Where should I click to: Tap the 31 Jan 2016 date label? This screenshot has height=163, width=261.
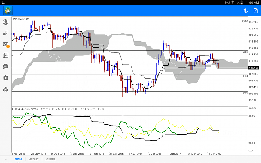(97, 154)
